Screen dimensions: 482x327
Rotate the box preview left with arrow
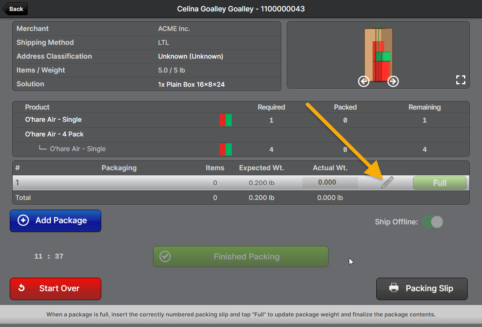(364, 81)
